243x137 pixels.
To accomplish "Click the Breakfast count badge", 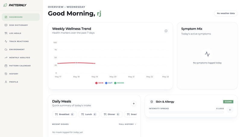I will [x=72, y=114].
